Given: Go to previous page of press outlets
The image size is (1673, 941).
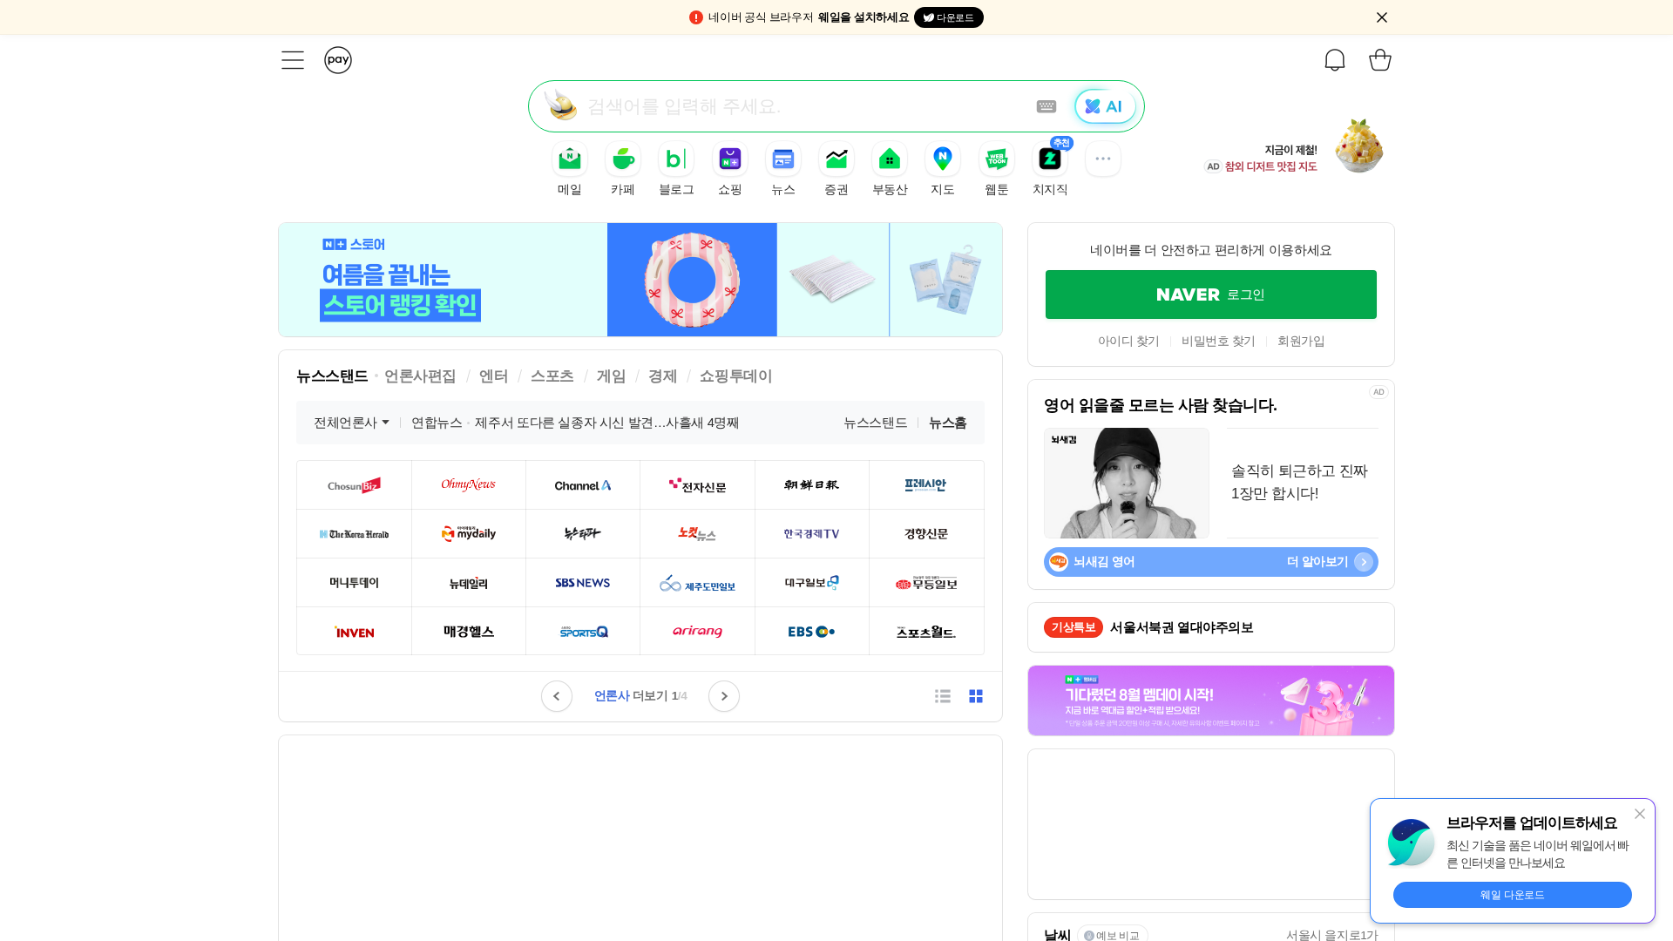Looking at the screenshot, I should pos(557,696).
